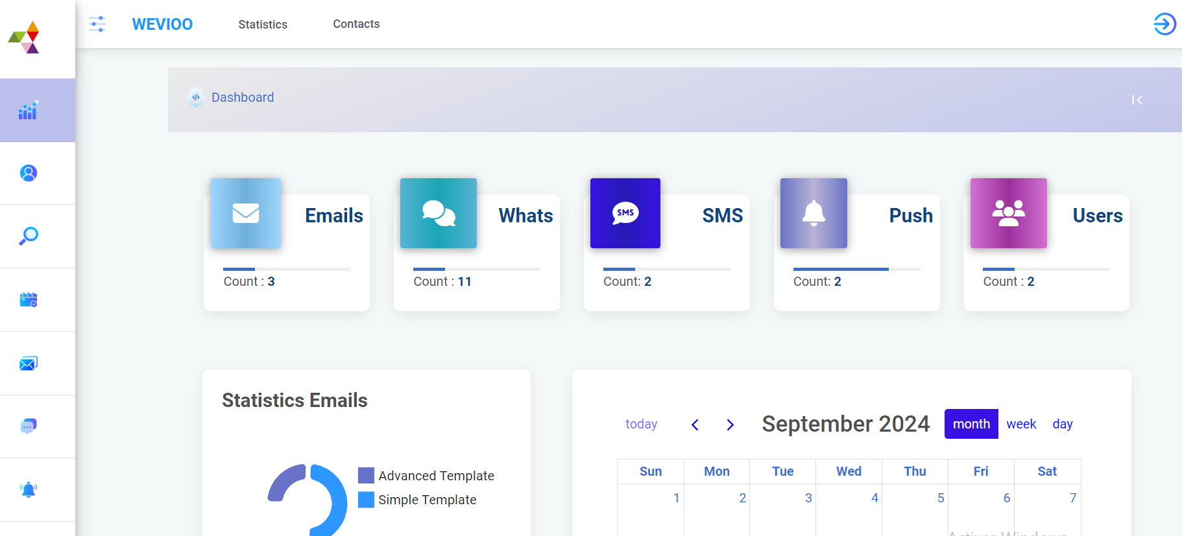Open the Statistics menu item

[x=263, y=25]
